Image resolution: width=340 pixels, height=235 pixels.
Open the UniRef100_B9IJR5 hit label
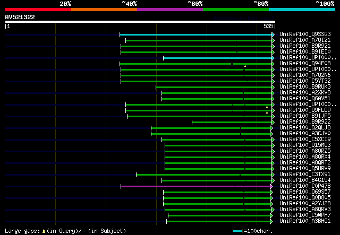tap(305, 116)
